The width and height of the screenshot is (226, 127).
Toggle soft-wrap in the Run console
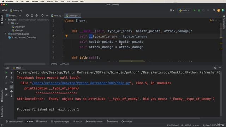12,82
